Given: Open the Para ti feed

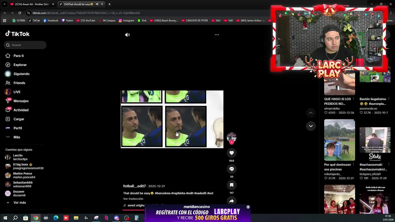Looking at the screenshot, I should pos(19,56).
